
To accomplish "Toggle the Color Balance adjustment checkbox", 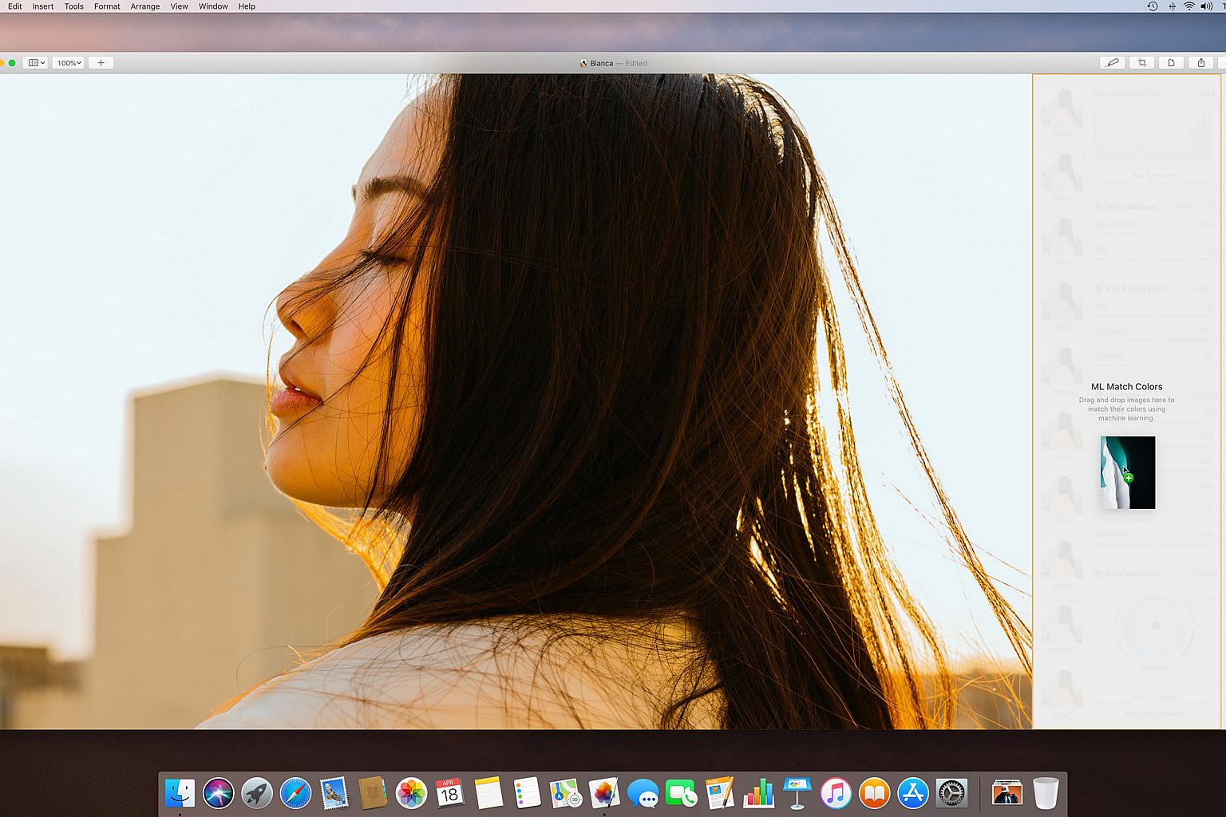I will pos(1099,574).
